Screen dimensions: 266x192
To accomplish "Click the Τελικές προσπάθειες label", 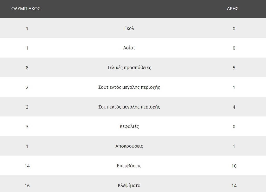I will (129, 68).
